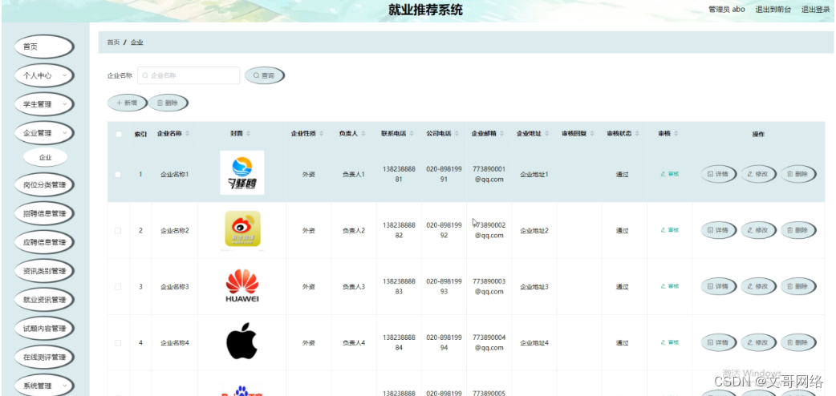
Task: View 详情 of 企业名称3
Action: (x=719, y=286)
